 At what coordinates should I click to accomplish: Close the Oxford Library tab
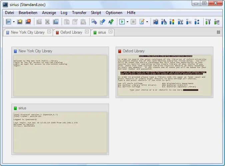[x=87, y=32]
